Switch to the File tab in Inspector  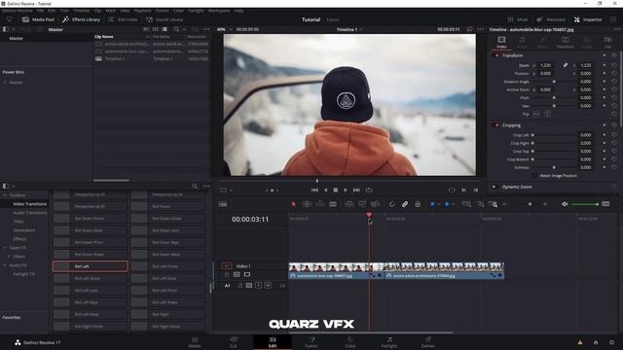pyautogui.click(x=607, y=42)
